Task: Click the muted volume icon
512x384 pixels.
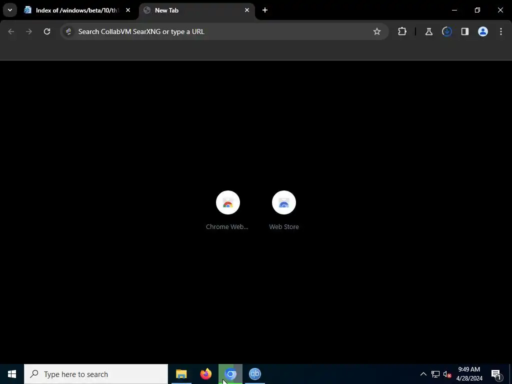Action: (x=447, y=374)
